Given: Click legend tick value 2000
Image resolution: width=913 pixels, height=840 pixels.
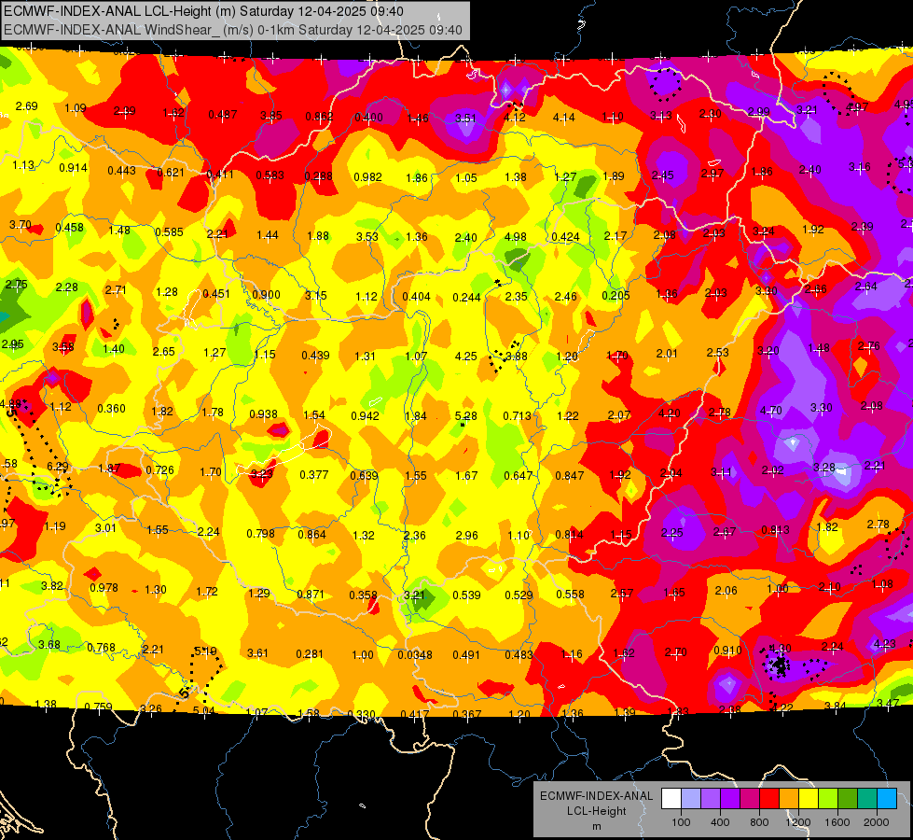Looking at the screenshot, I should click(876, 822).
